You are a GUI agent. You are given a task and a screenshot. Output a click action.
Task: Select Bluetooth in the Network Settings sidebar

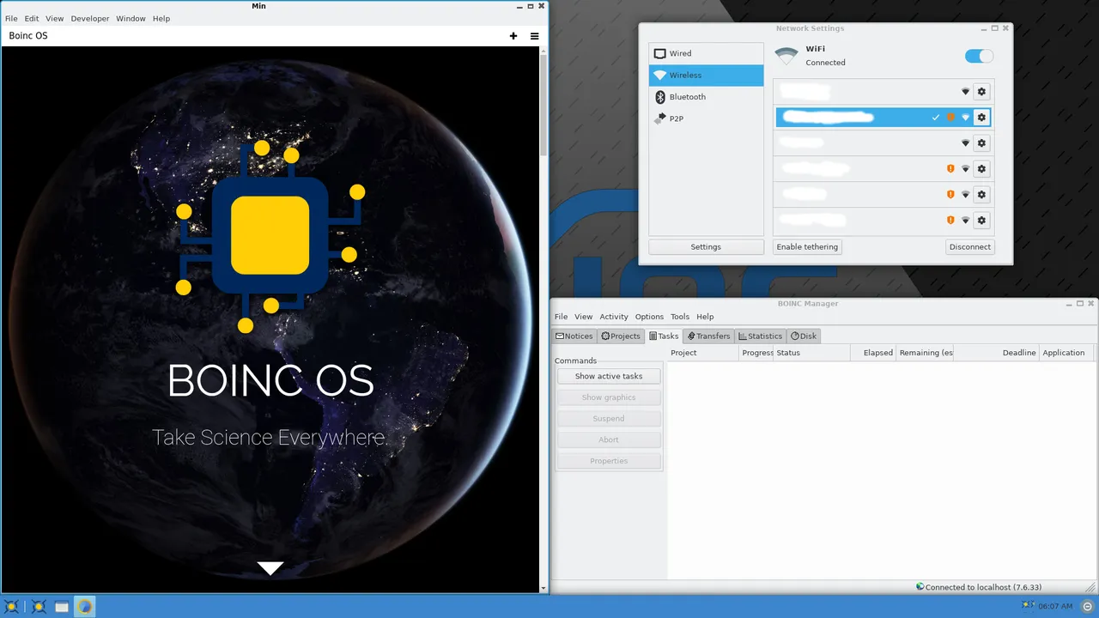click(x=706, y=97)
